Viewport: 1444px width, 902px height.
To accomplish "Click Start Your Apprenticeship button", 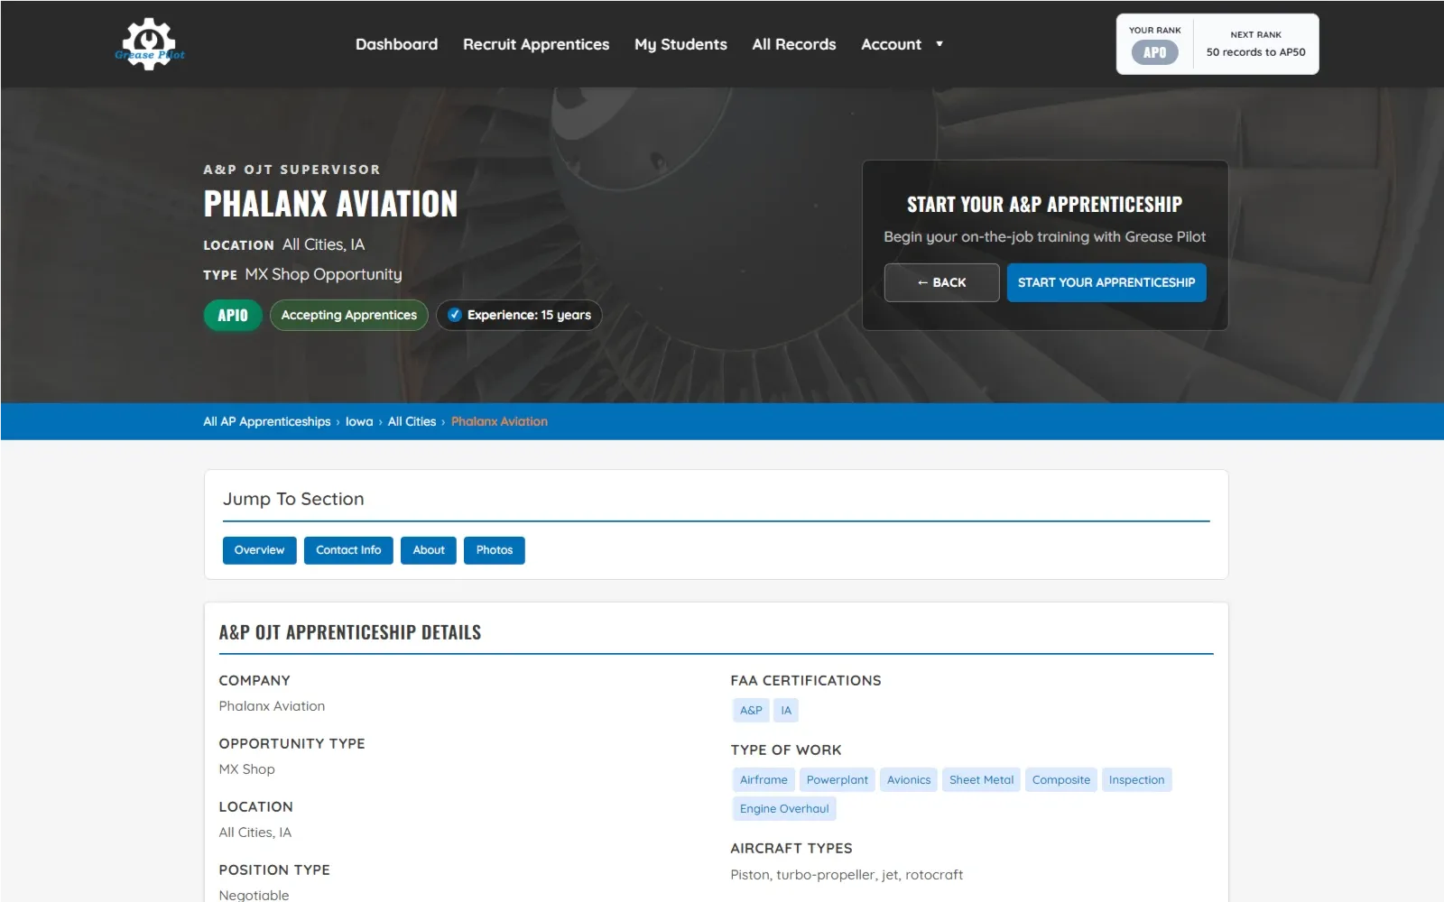I will click(1106, 282).
